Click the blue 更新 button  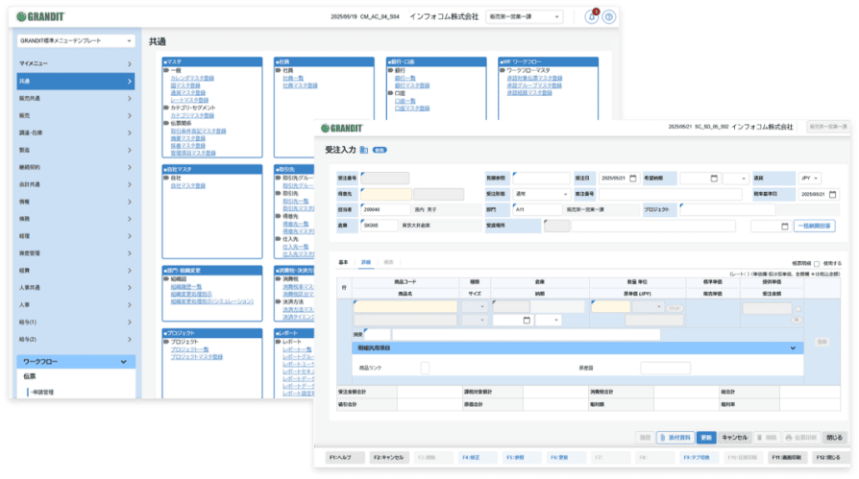(705, 437)
